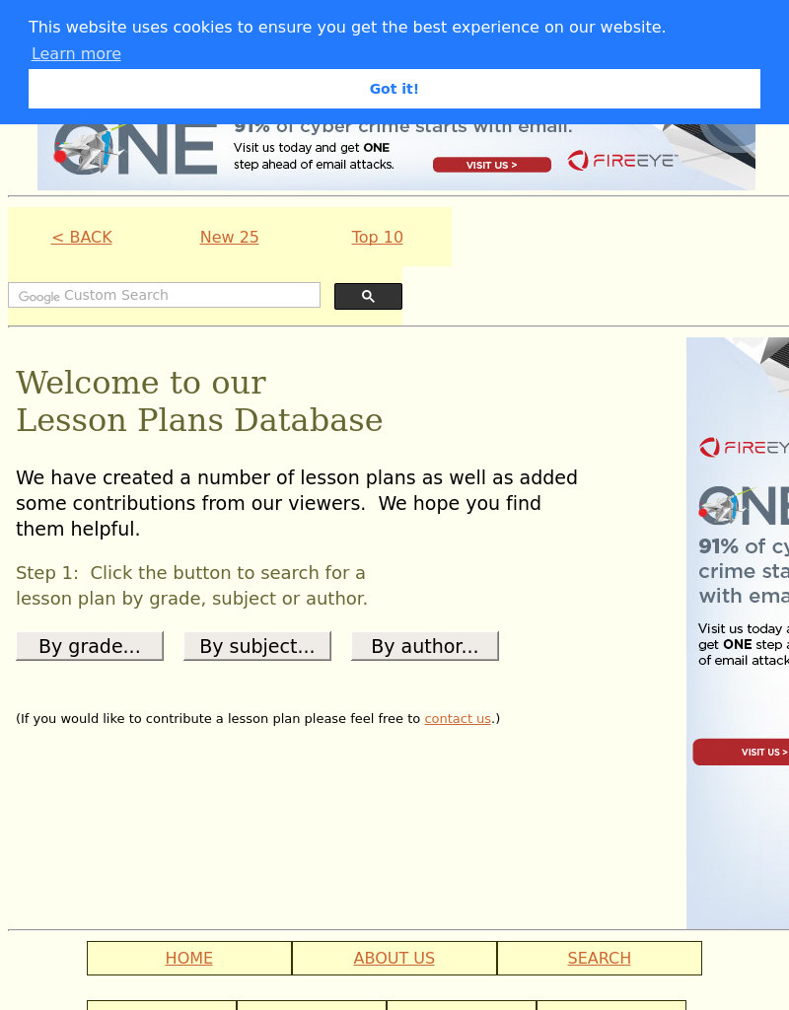Viewport: 789px width, 1010px height.
Task: Open the 'By subject...' search option
Action: 256,646
